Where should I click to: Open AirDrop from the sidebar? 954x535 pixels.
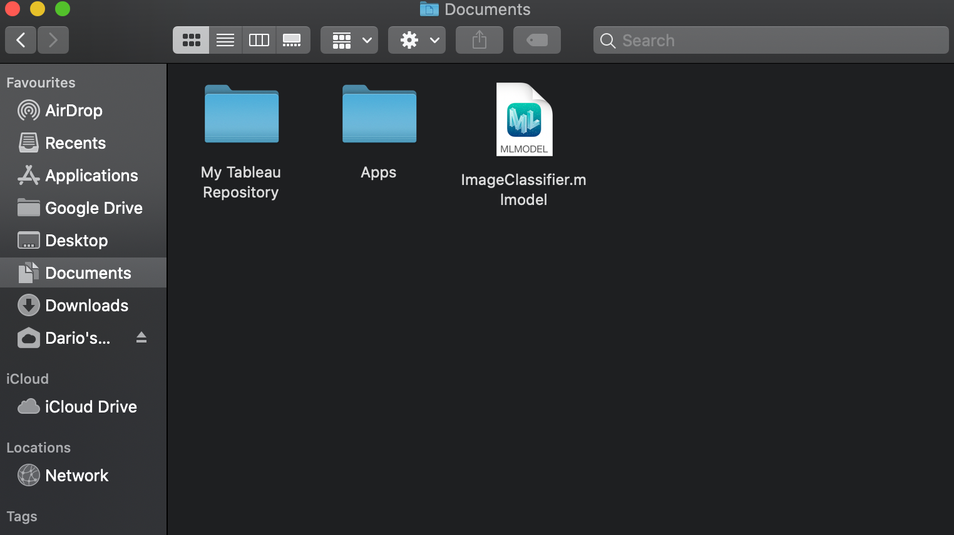click(83, 111)
